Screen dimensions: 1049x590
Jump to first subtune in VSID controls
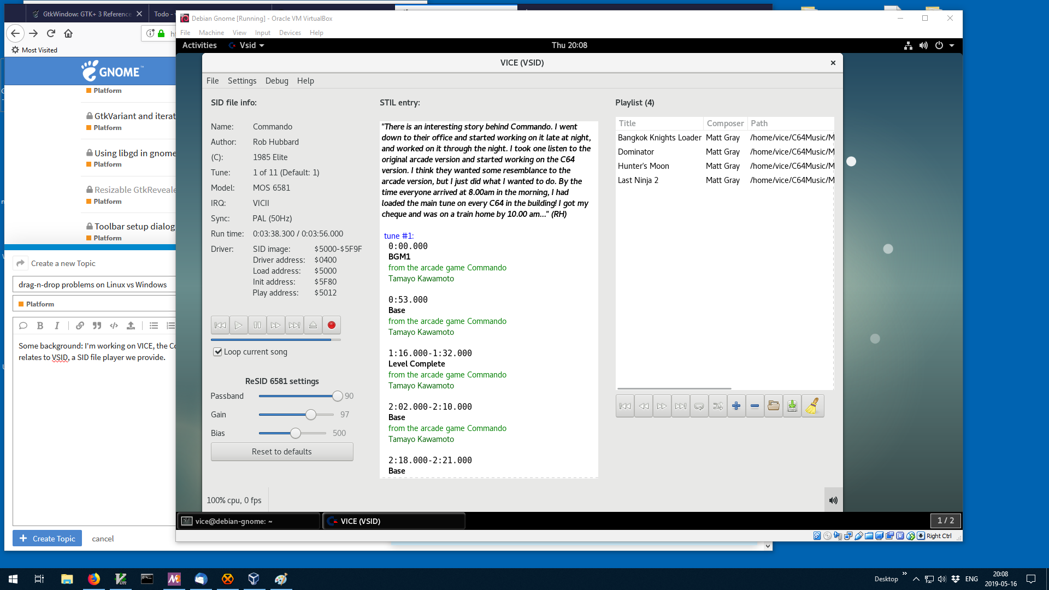(x=220, y=325)
